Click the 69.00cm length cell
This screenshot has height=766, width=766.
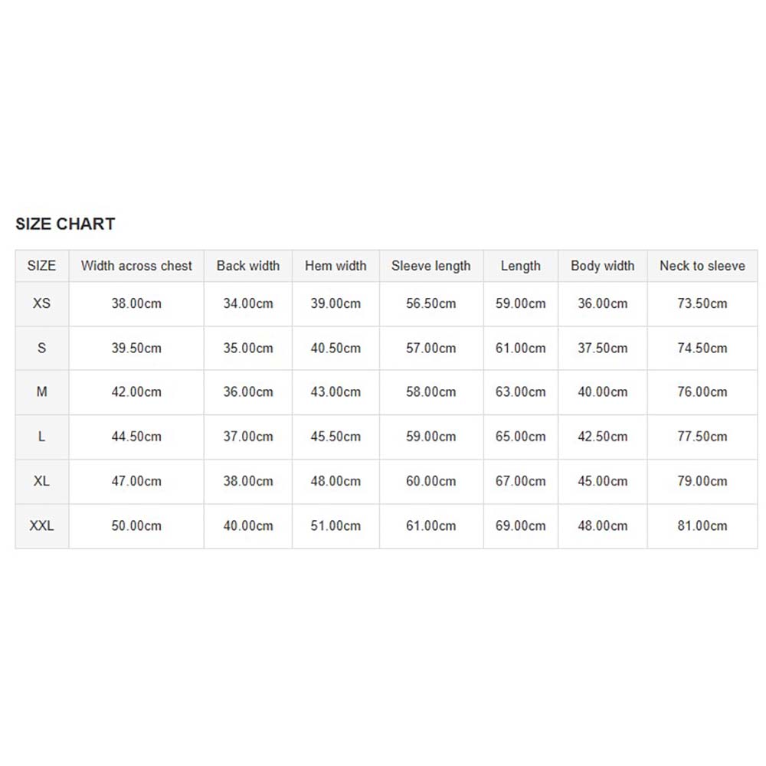(x=521, y=526)
